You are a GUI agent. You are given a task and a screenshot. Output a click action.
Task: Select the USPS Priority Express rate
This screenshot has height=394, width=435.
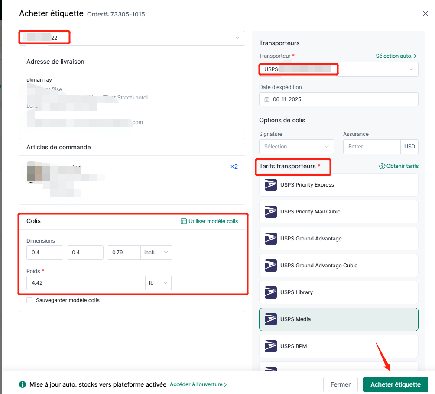[338, 185]
